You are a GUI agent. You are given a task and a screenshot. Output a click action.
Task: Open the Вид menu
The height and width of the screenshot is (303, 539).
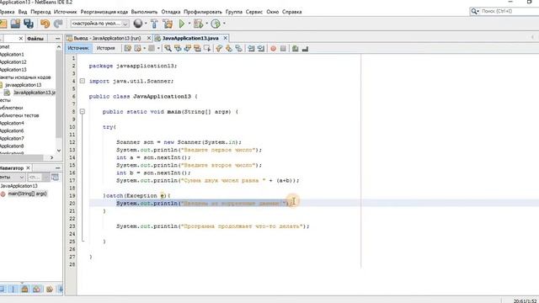pyautogui.click(x=23, y=12)
